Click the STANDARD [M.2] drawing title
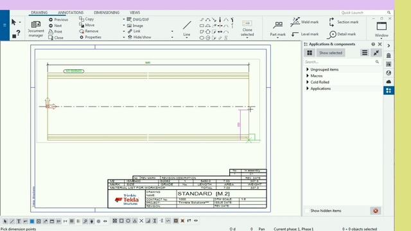411x231 pixels. click(204, 194)
